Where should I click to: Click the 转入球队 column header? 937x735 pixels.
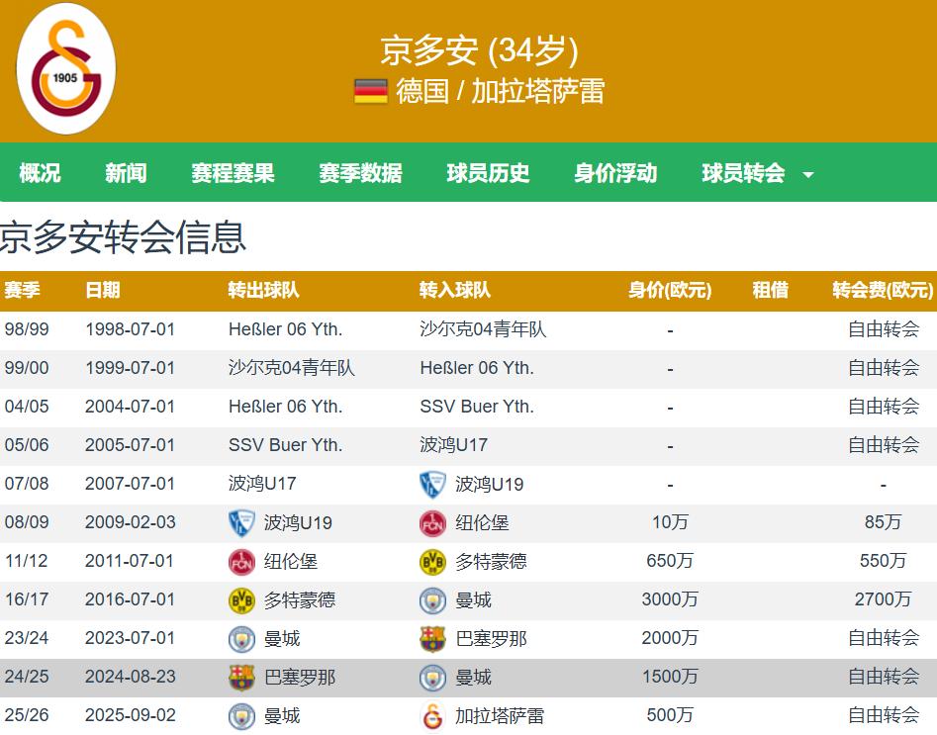coord(455,291)
